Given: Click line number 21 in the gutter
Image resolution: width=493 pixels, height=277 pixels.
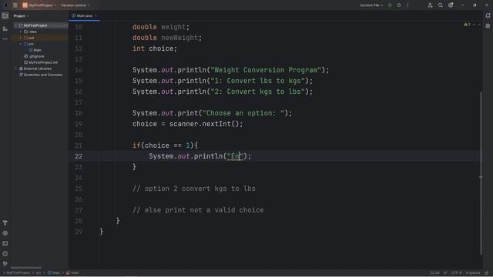Looking at the screenshot, I should [x=79, y=145].
